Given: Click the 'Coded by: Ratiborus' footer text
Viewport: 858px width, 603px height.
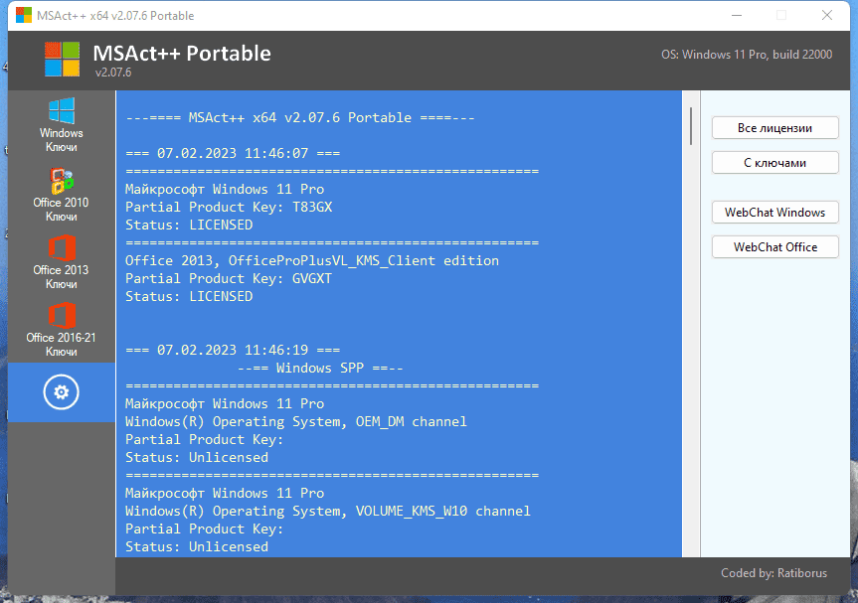Looking at the screenshot, I should (777, 574).
